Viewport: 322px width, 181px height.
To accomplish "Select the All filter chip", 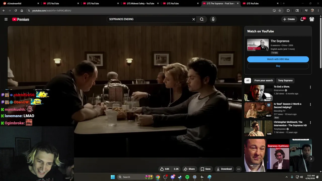I will click(248, 80).
